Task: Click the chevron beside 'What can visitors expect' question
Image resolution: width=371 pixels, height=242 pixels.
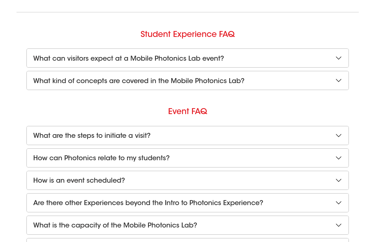Action: (339, 58)
